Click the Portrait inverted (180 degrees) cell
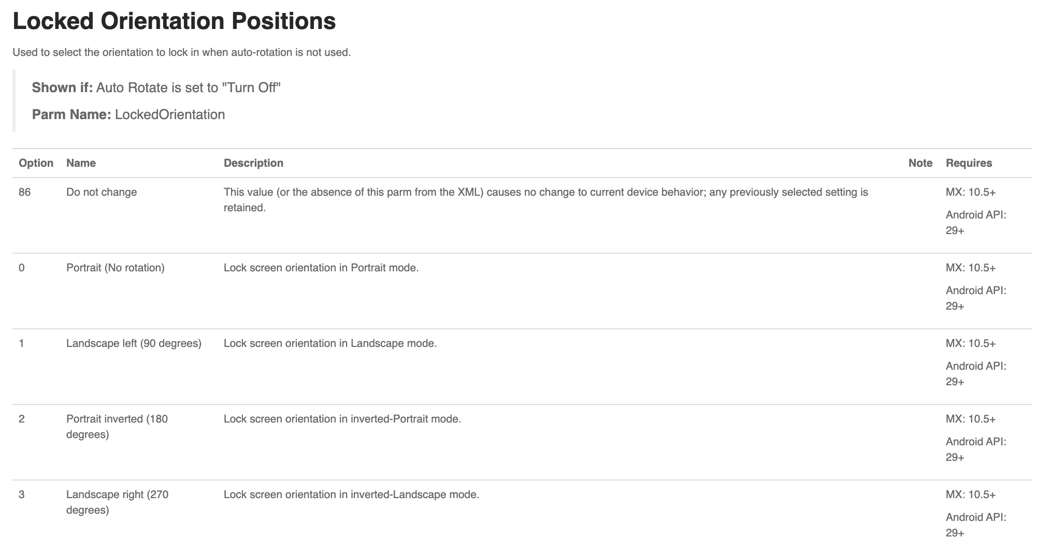Image resolution: width=1037 pixels, height=553 pixels. pos(117,426)
